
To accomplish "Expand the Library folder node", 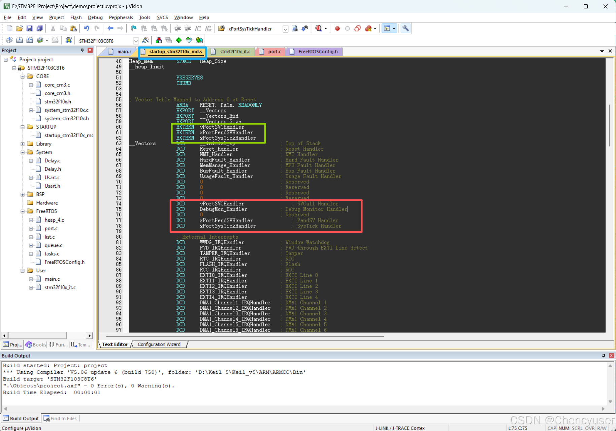I will tap(23, 144).
